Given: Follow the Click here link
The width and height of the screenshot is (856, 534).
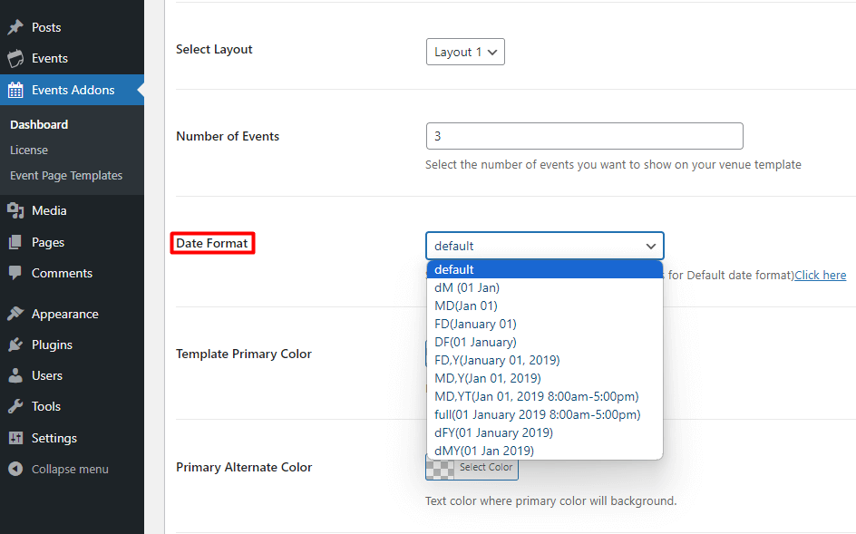Looking at the screenshot, I should (x=820, y=275).
